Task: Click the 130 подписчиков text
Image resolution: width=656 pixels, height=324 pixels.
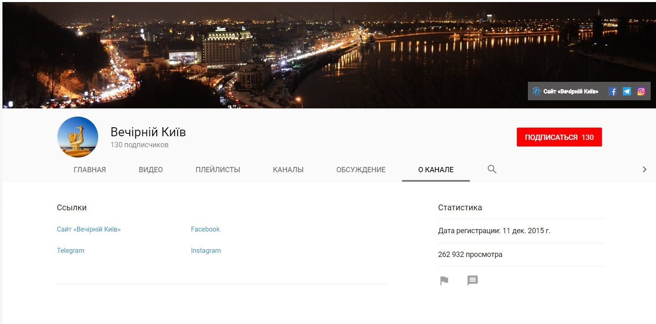Action: tap(140, 145)
